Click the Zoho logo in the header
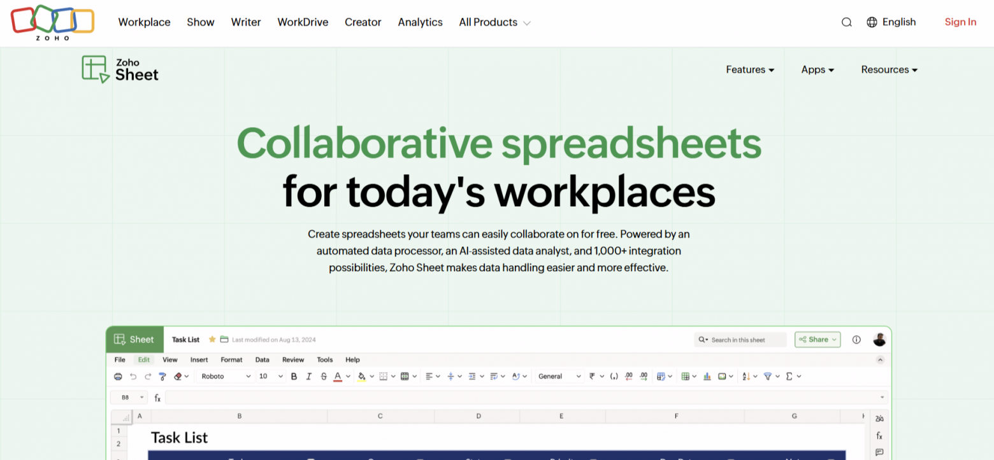 coord(52,22)
